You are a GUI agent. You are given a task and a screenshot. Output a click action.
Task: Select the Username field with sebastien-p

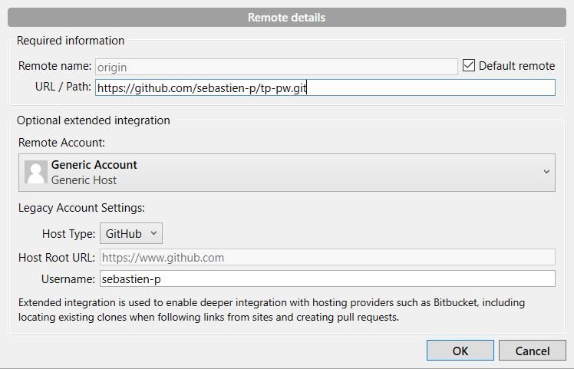tap(327, 279)
